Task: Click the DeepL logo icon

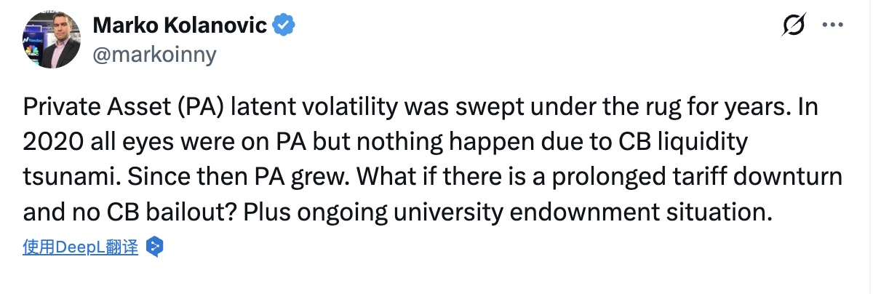Action: (154, 247)
